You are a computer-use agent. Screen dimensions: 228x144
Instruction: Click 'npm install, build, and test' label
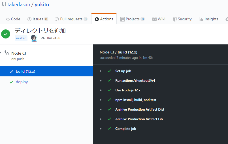click(136, 100)
